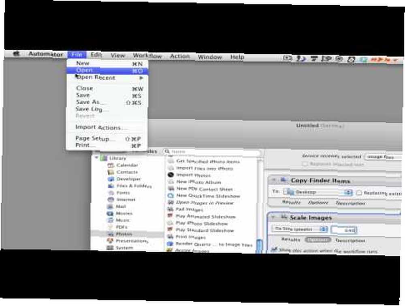Click the Calendar category icon in Library
The image size is (405, 306).
pos(111,165)
